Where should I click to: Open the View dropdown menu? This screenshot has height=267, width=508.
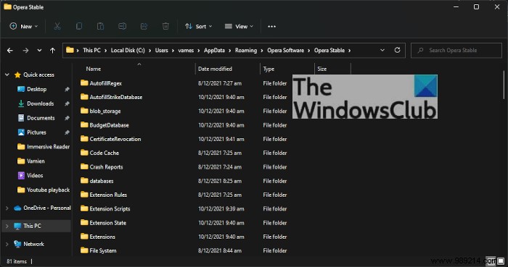[x=239, y=27]
